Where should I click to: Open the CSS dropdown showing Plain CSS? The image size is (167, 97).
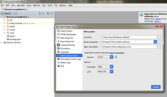(x=112, y=72)
